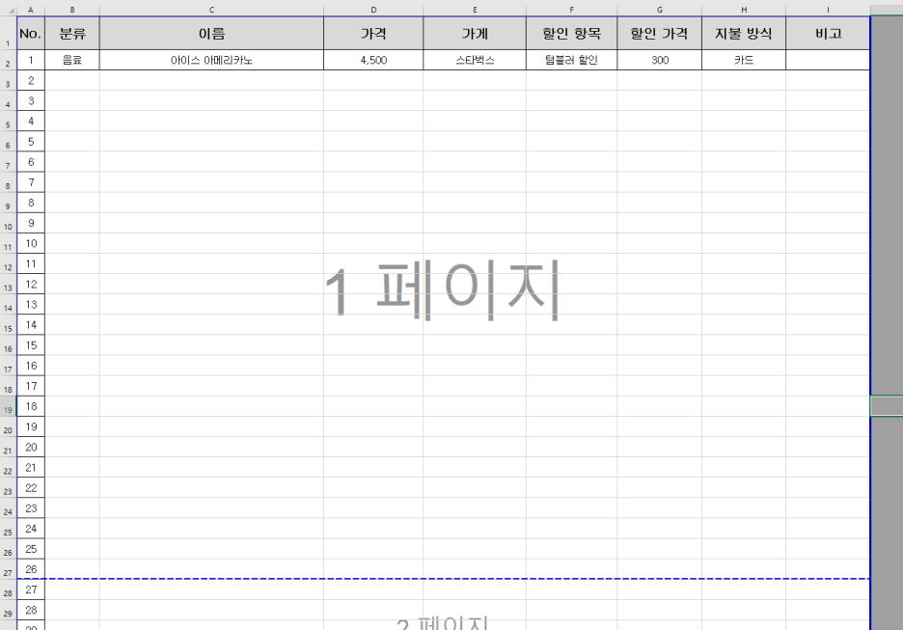903x630 pixels.
Task: Click the cell numbered 22 in No. column
Action: pos(31,488)
